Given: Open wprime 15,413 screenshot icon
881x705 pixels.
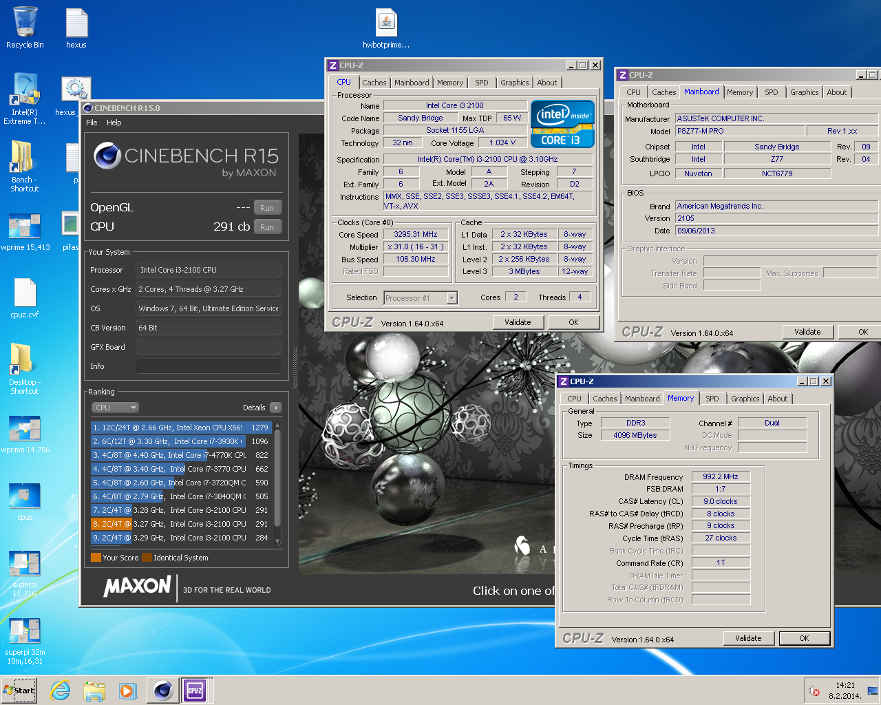Looking at the screenshot, I should pyautogui.click(x=25, y=232).
